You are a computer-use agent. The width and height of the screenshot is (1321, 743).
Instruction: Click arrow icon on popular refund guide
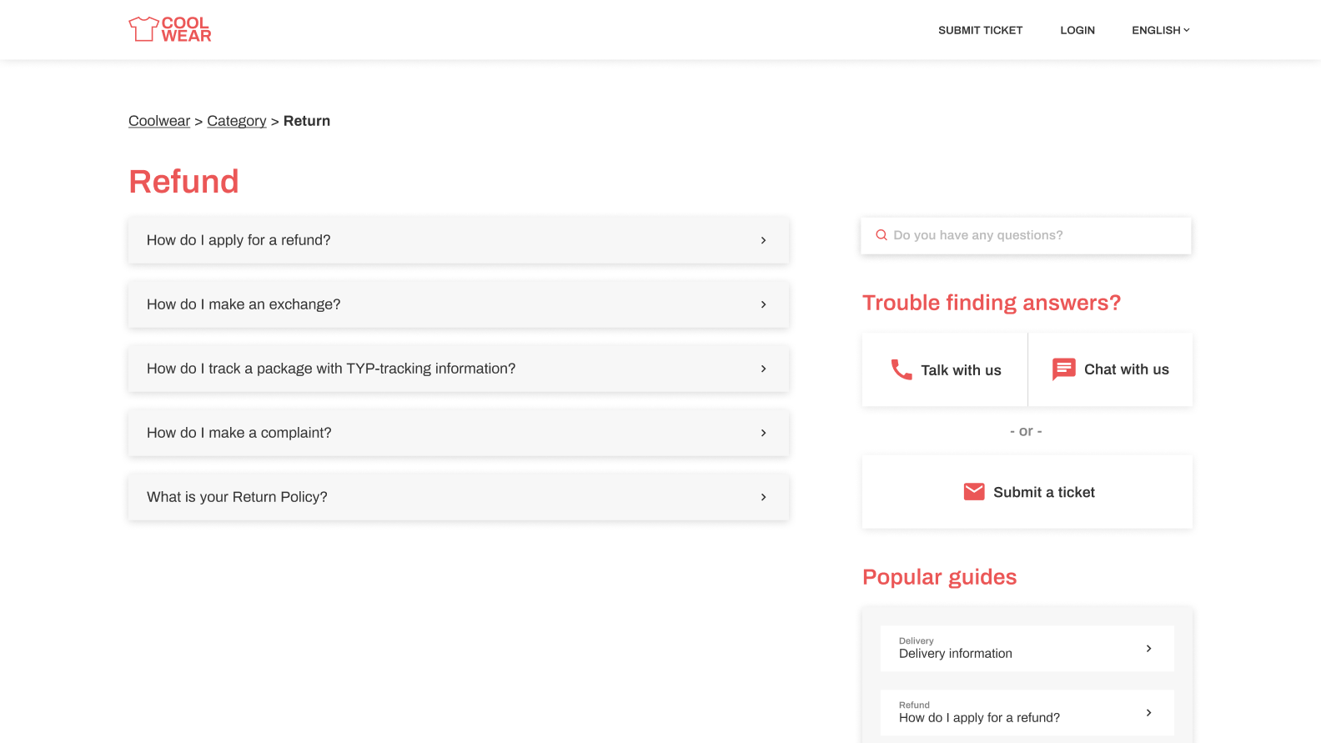(x=1148, y=713)
